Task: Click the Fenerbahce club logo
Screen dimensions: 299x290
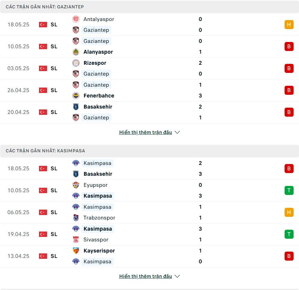Action: tap(76, 96)
